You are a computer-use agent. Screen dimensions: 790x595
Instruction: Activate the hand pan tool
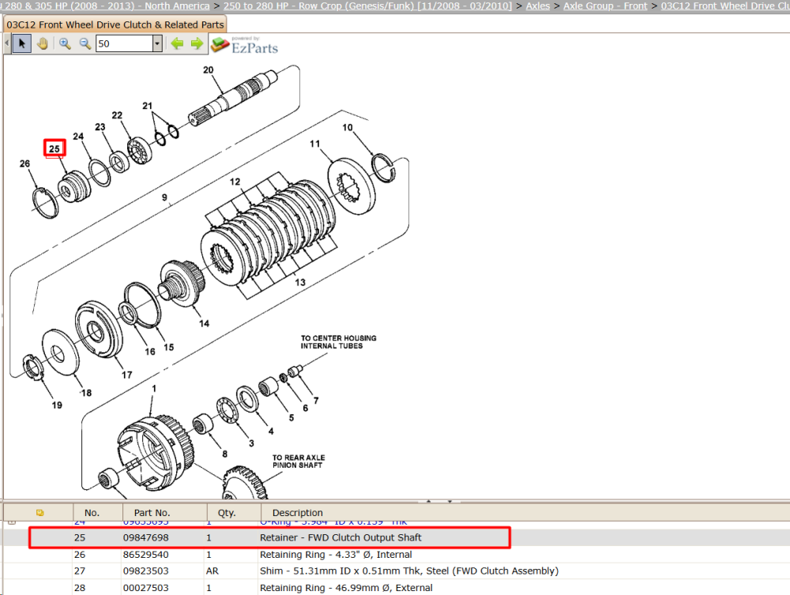pyautogui.click(x=43, y=43)
